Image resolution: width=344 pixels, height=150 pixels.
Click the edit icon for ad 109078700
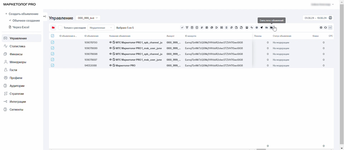114,43
